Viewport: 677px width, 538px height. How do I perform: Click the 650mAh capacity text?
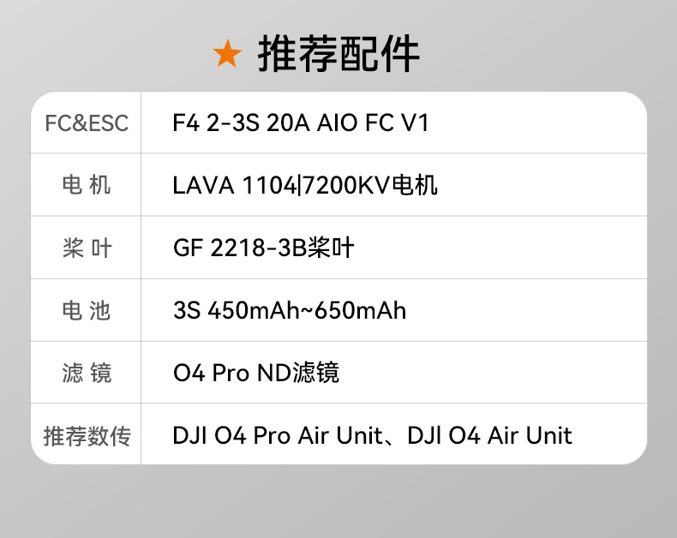tap(360, 310)
